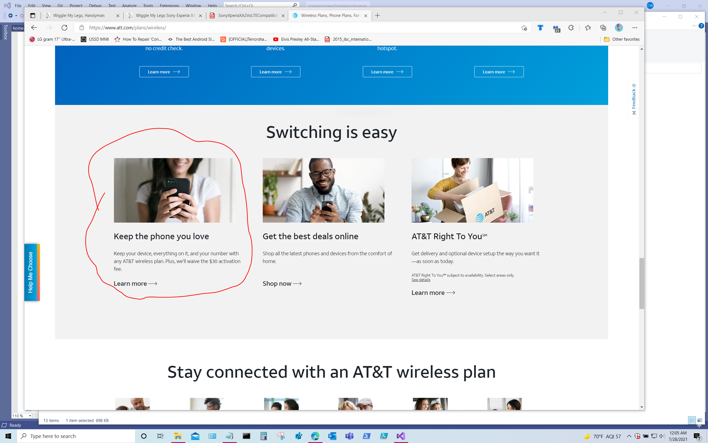
Task: Open the USSD MMI bookmark
Action: tap(95, 39)
